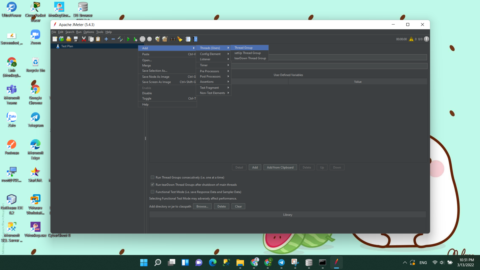Expand the Config Element submenu
This screenshot has height=270, width=480.
pos(213,54)
